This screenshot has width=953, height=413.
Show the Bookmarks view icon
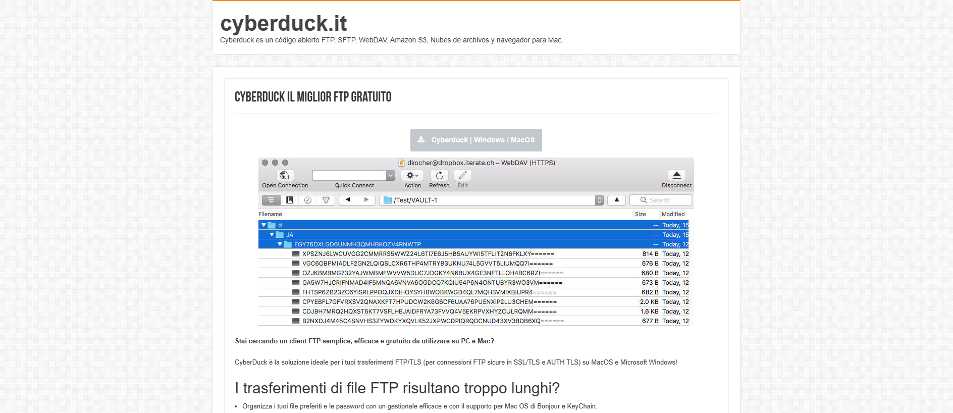[289, 200]
